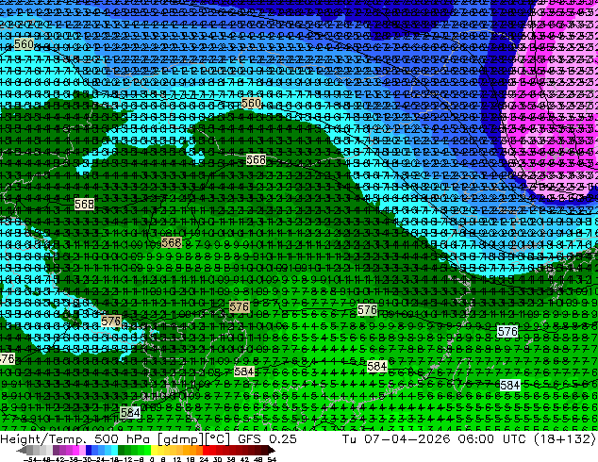Screen dimensions: 598x462
Task: Click the leftmost '568' contour label
Action: tap(84, 204)
